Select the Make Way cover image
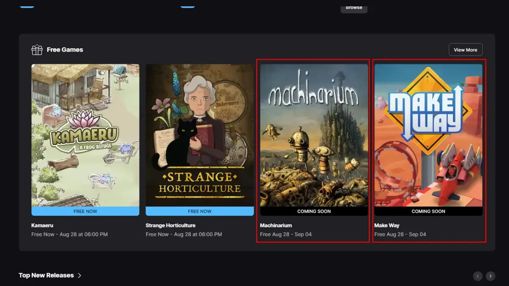Viewport: 509px width, 286px height. [x=428, y=135]
